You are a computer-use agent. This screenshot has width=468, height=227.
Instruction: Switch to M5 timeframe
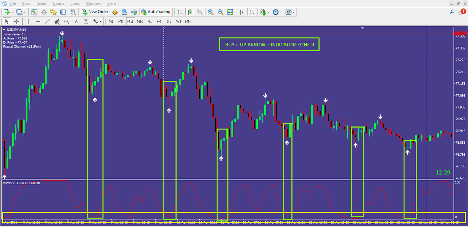(x=121, y=21)
